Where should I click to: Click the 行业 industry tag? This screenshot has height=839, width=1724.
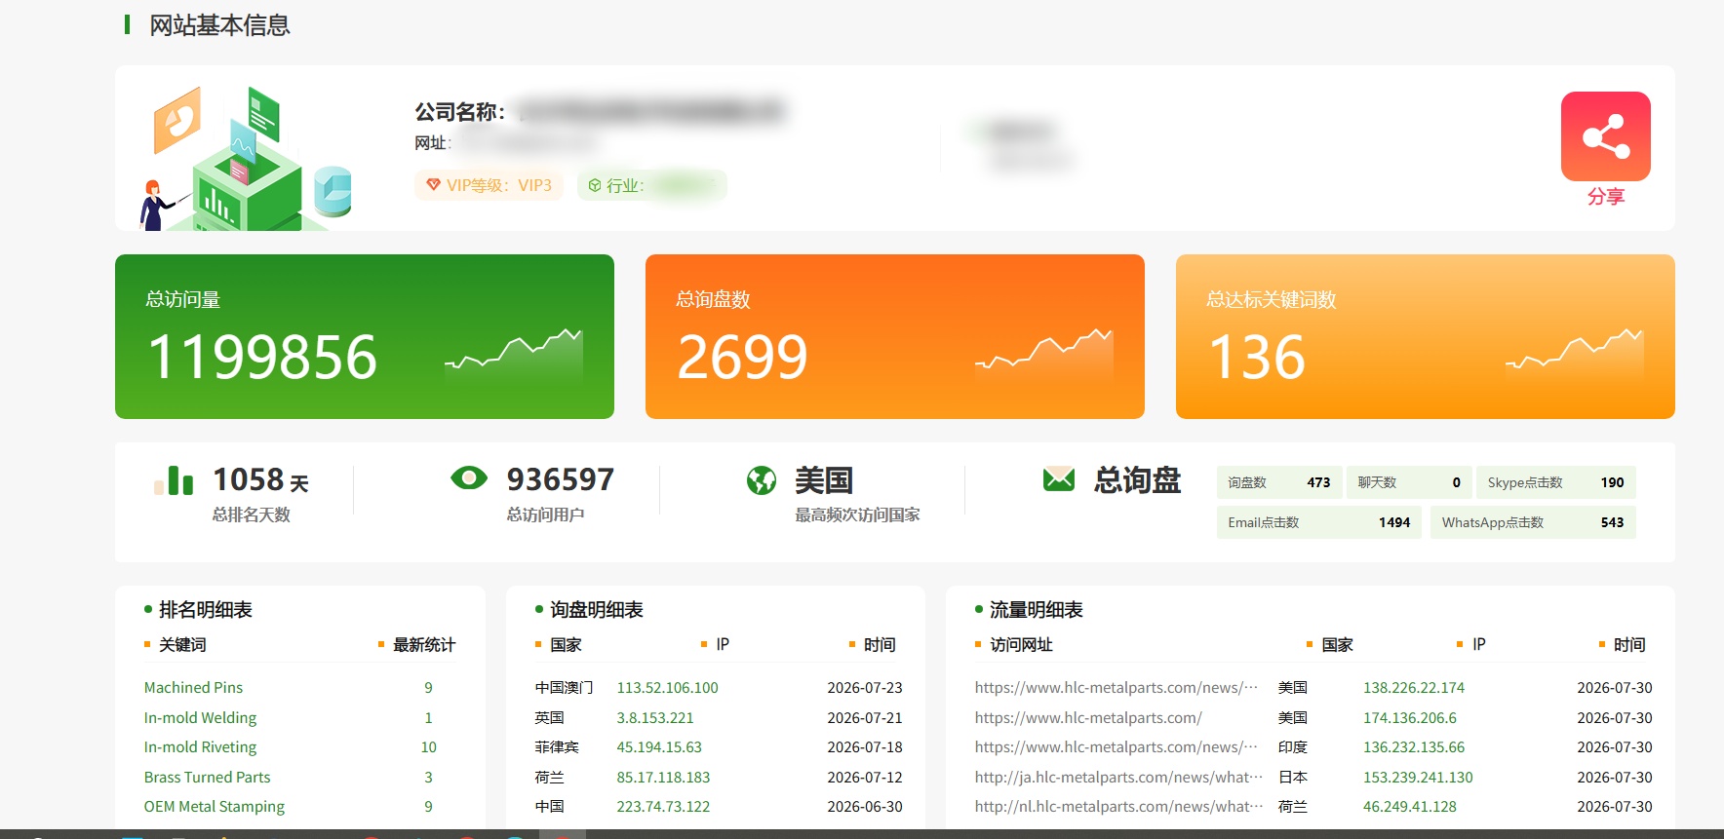(x=651, y=185)
